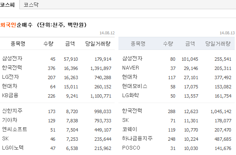Select the volume 235,644 cell

click(x=103, y=139)
